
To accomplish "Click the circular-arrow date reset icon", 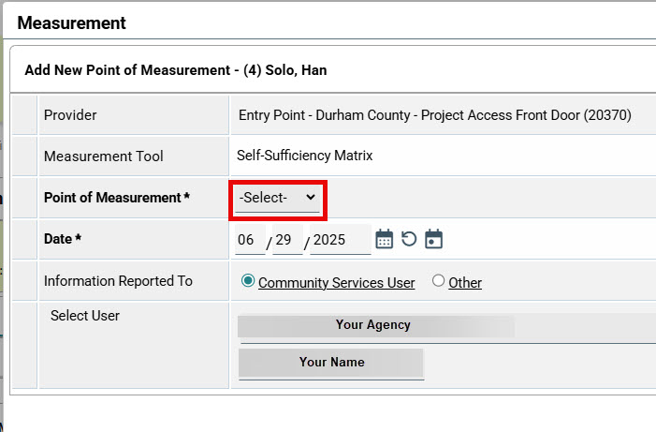I will coord(409,239).
